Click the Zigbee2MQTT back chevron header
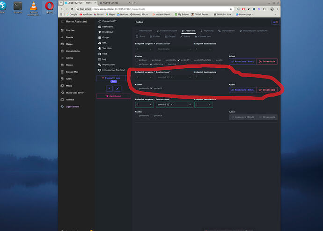Viewport: 323px width, 231px height. (107, 21)
